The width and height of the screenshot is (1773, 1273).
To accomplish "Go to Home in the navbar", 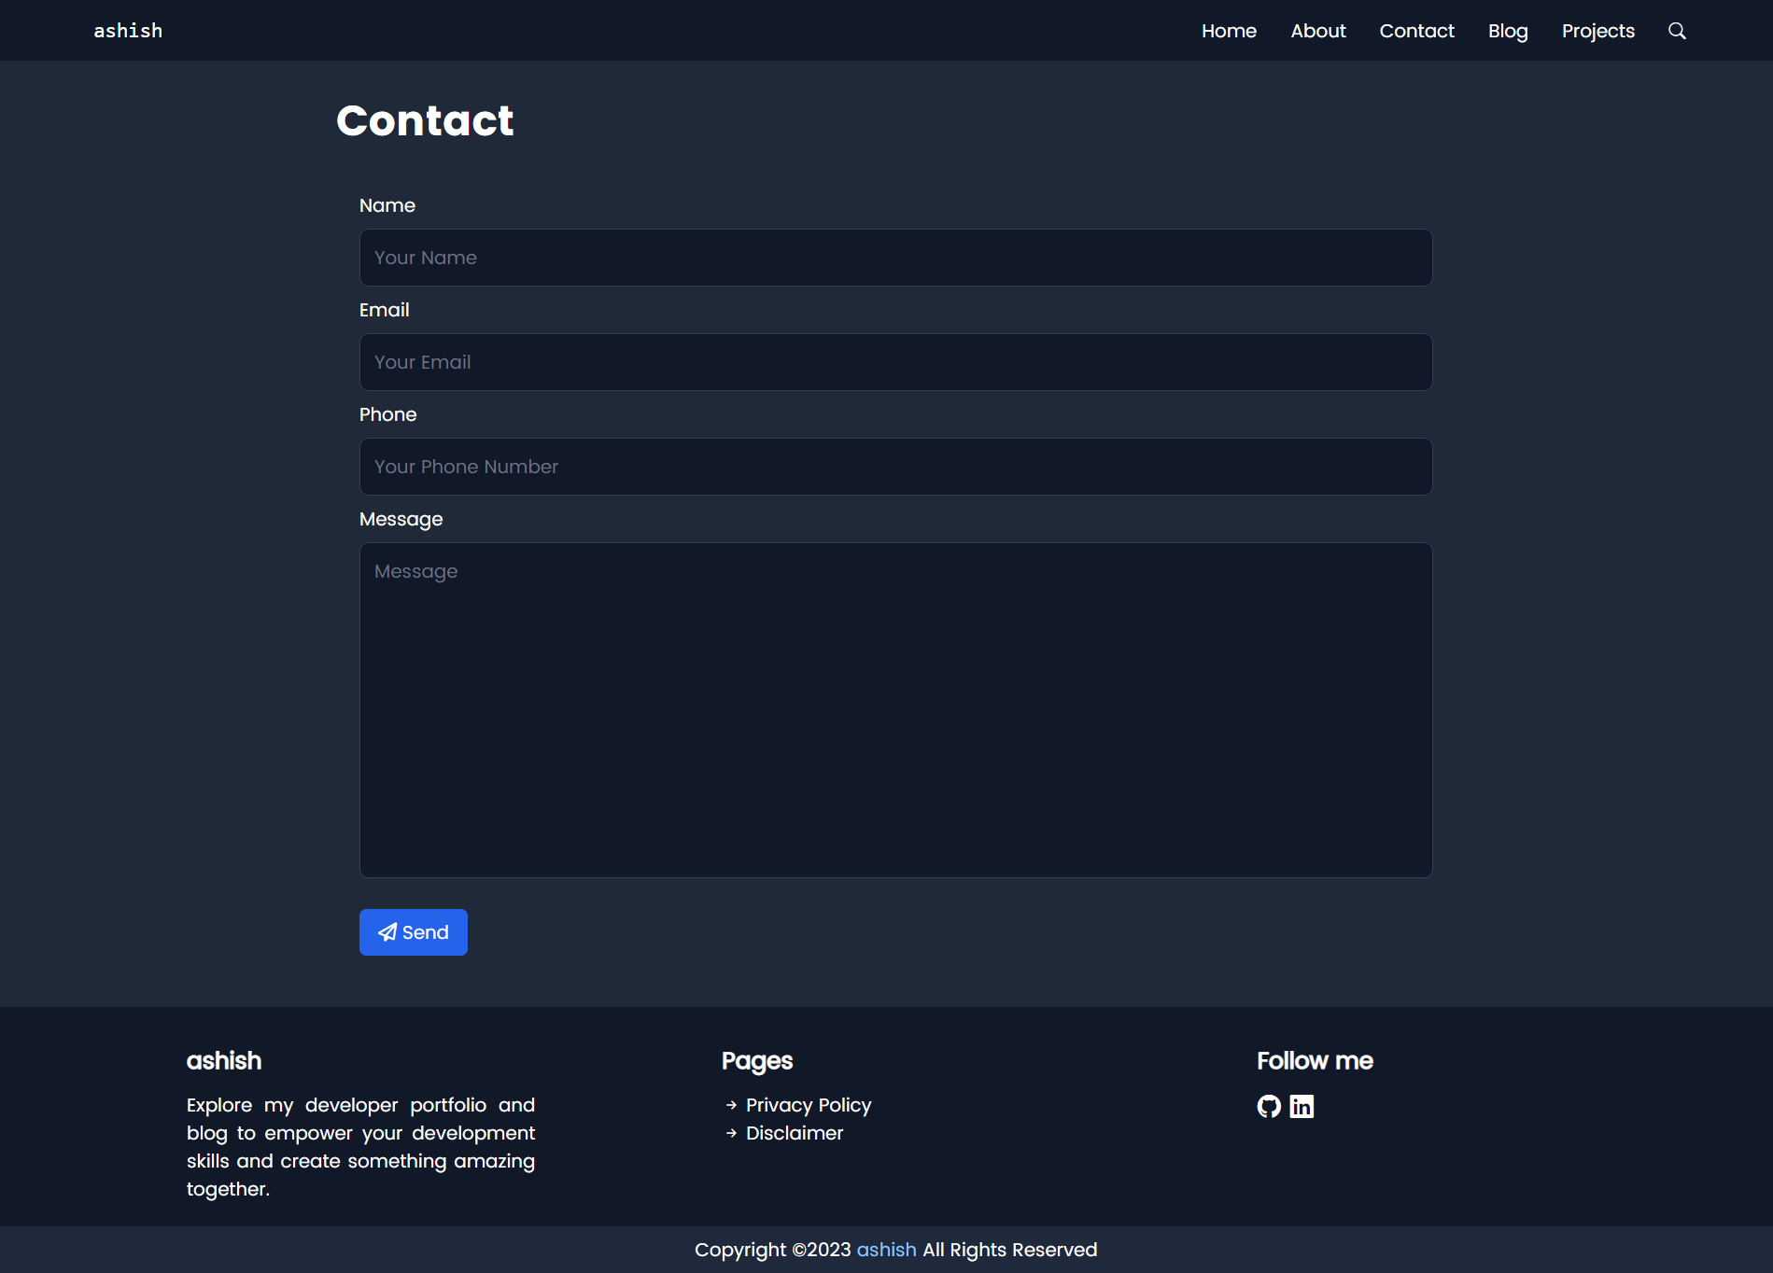I will (x=1229, y=31).
